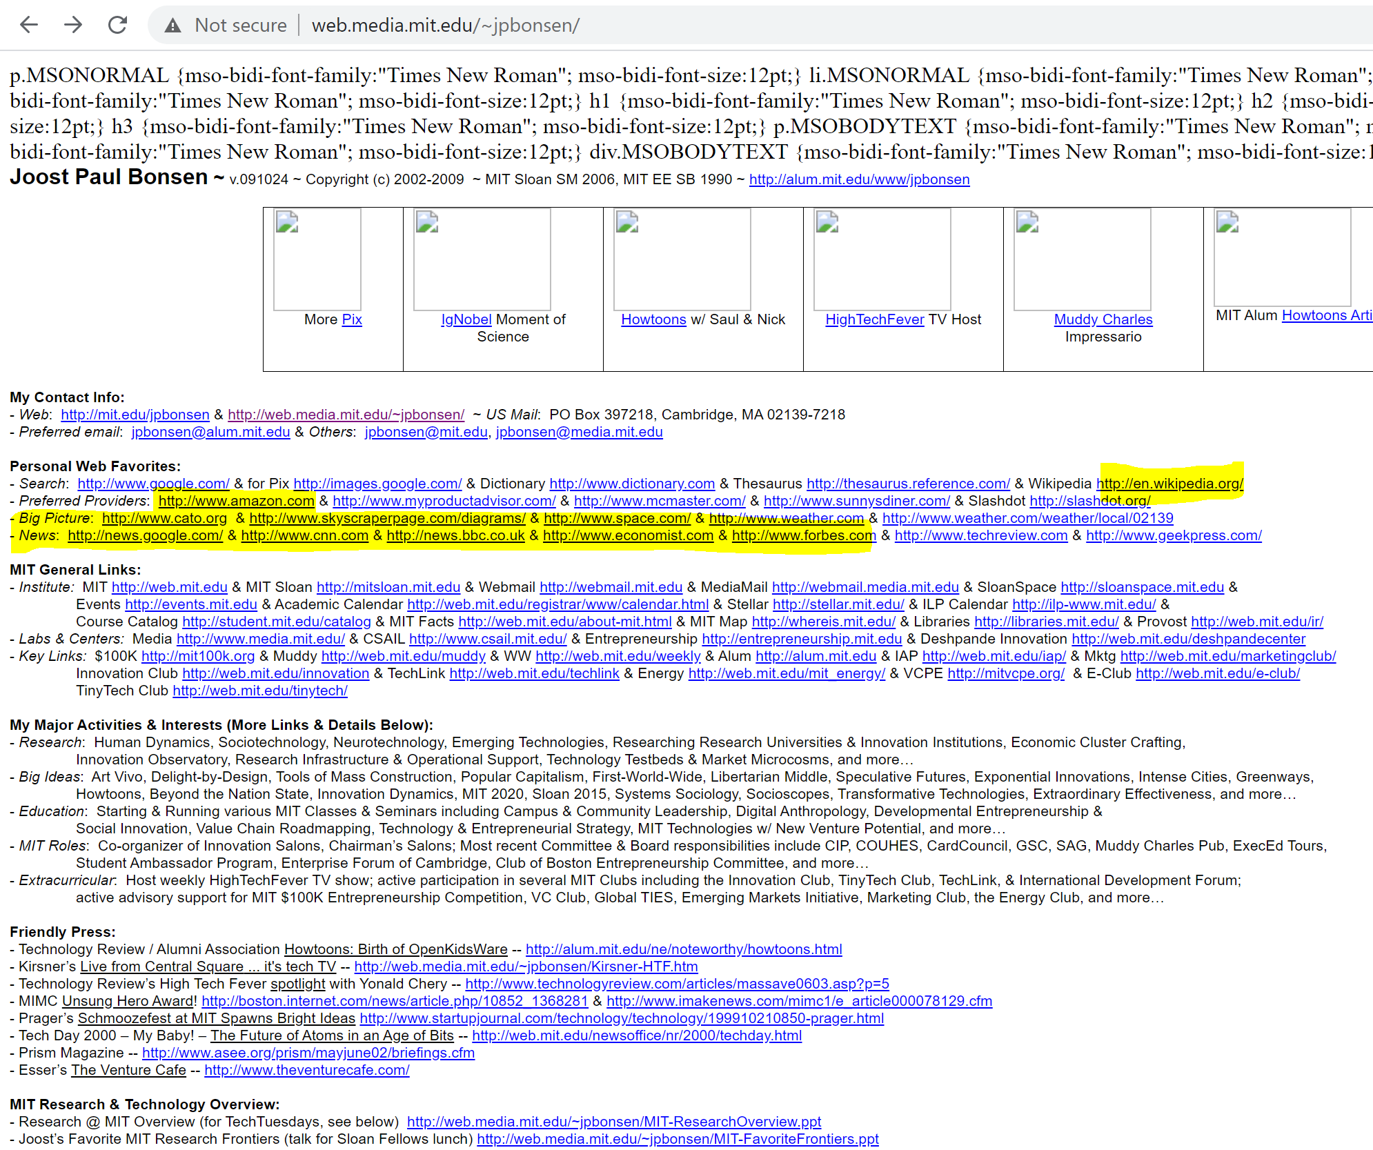This screenshot has height=1150, width=1373.
Task: Open http://webmail.mit.edu link
Action: [x=611, y=587]
